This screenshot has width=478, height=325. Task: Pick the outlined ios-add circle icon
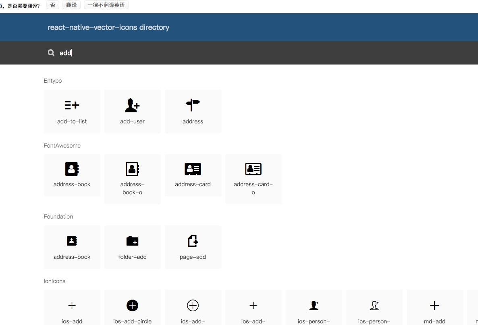(193, 306)
